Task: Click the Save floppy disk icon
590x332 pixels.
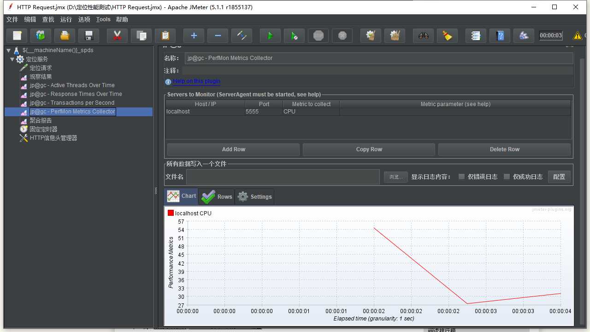Action: pyautogui.click(x=89, y=36)
